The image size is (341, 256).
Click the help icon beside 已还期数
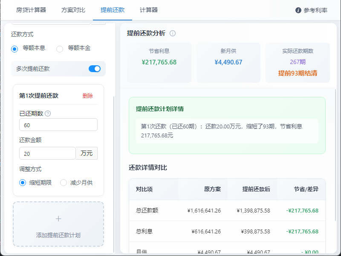[x=48, y=113]
